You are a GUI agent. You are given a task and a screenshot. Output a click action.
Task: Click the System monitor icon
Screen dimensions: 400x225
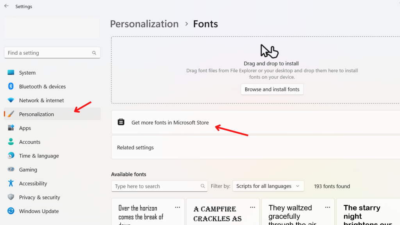(11, 72)
